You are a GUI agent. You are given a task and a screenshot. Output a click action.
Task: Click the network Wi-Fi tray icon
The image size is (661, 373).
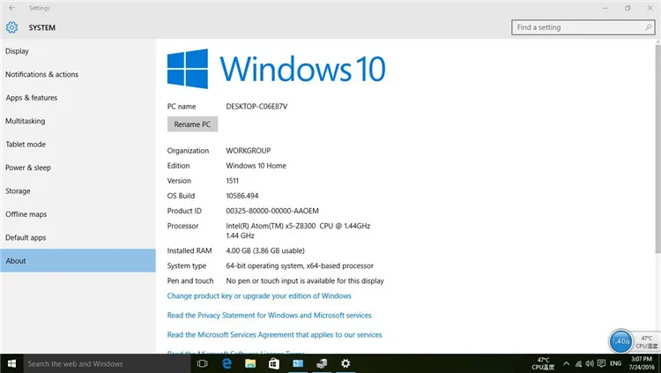(x=578, y=363)
